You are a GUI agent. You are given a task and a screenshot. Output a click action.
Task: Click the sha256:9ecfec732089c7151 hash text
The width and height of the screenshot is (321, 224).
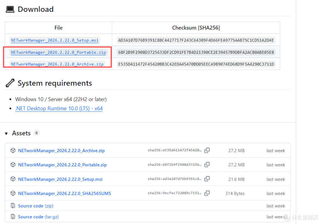coord(174,193)
